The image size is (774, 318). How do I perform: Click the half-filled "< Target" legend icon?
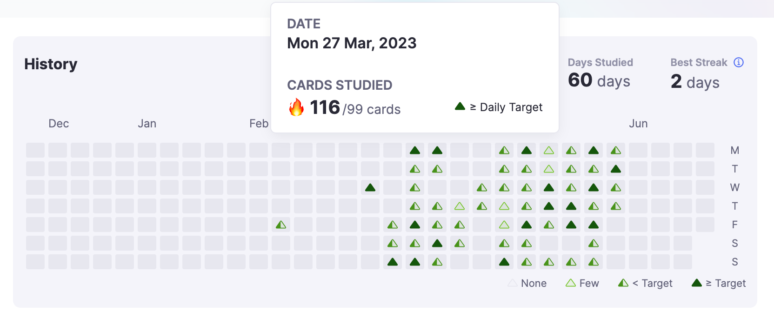pos(623,283)
